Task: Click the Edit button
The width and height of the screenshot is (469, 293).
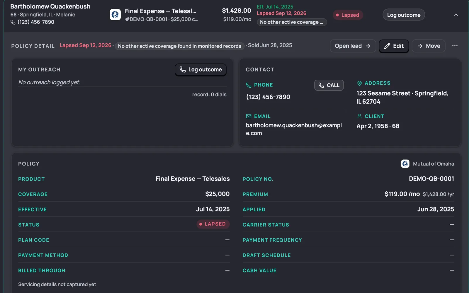Action: 394,46
